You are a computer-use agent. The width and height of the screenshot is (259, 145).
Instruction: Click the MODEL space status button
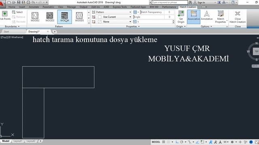(156, 142)
